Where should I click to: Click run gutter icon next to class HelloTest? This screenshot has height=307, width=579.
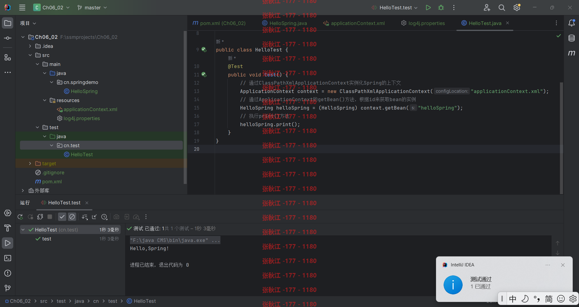click(204, 50)
